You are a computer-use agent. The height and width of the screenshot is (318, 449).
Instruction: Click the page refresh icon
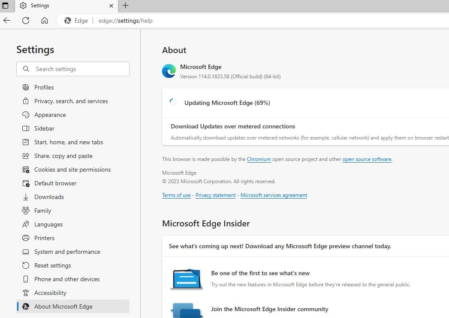point(26,21)
